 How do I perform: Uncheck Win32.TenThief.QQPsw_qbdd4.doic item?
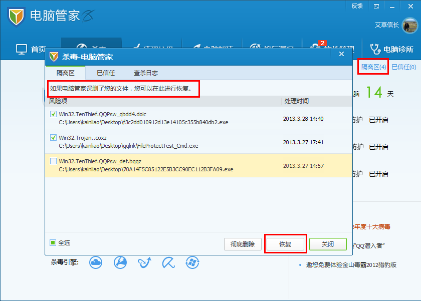54,114
